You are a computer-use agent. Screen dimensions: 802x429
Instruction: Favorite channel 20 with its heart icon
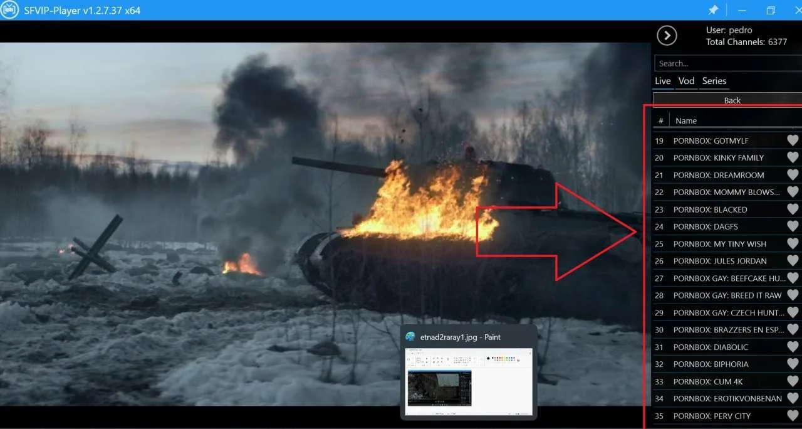coord(793,157)
